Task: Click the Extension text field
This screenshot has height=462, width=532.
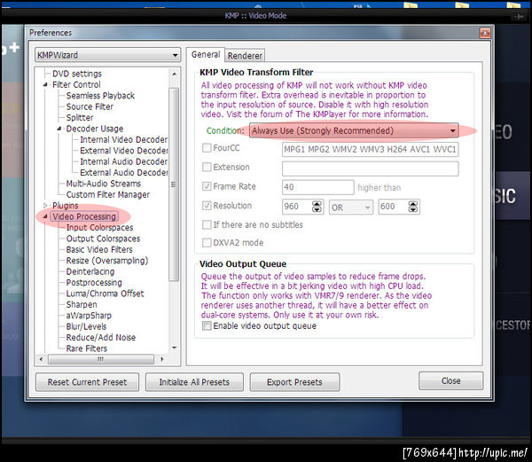Action: coord(370,168)
